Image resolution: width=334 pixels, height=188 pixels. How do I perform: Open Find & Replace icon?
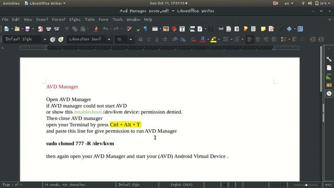coord(129,29)
